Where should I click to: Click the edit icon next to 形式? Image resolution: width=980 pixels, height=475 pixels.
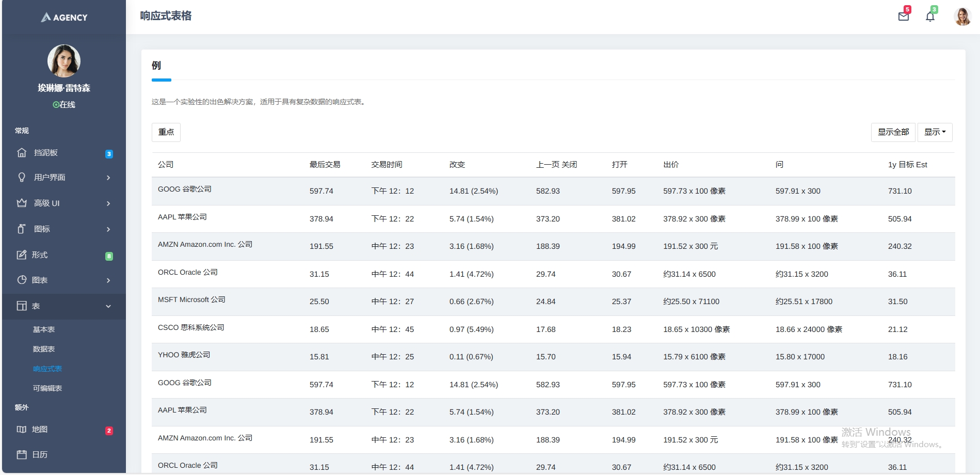(x=22, y=255)
